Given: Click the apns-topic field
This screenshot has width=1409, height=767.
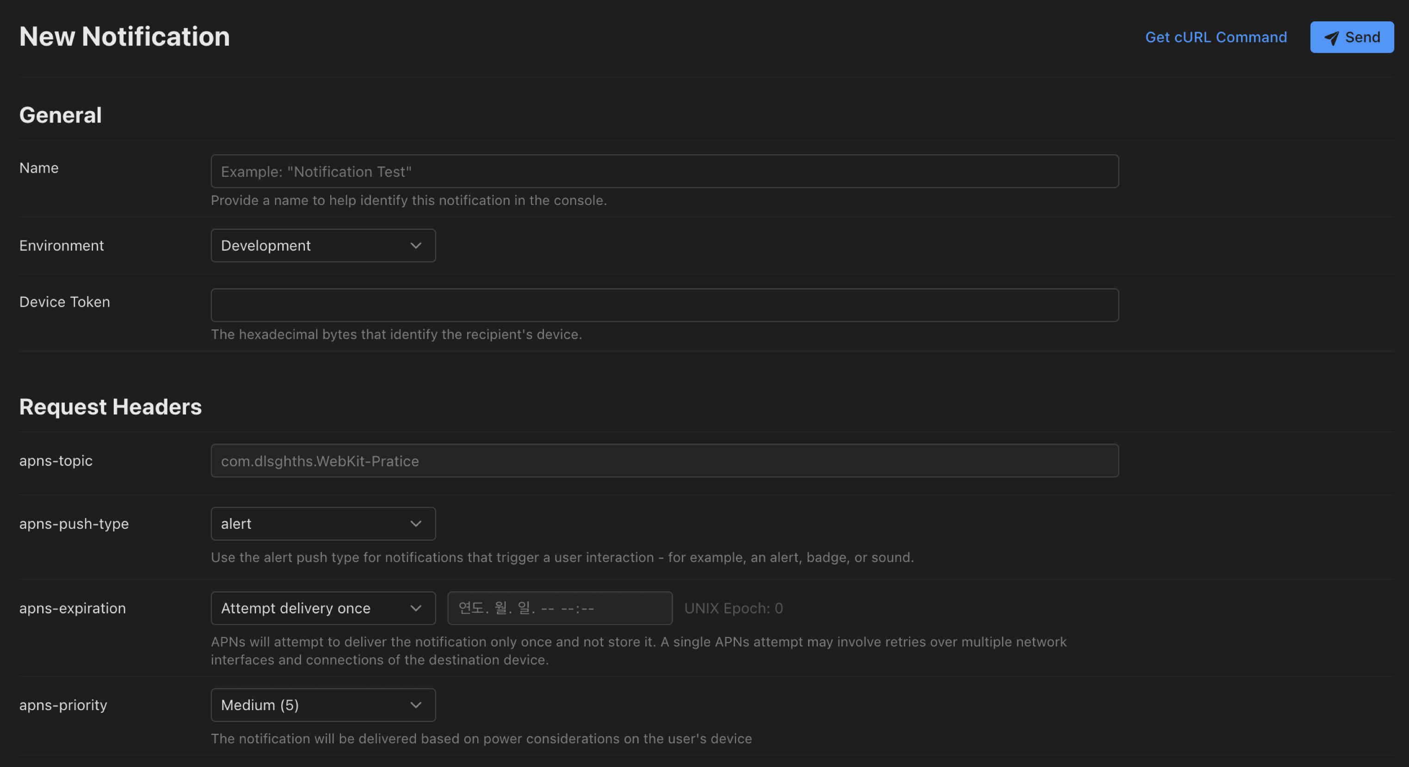Looking at the screenshot, I should pos(665,461).
